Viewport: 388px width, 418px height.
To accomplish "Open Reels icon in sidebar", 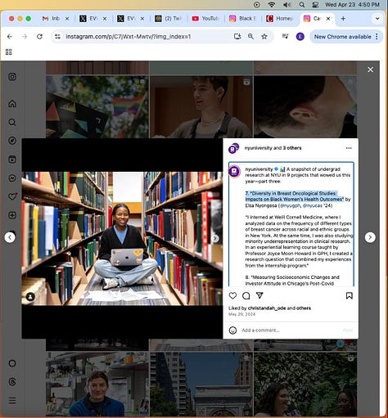I will [x=12, y=160].
